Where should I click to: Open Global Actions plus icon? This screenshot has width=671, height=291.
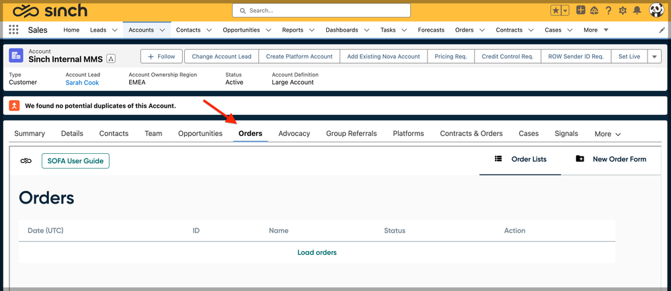pyautogui.click(x=580, y=10)
